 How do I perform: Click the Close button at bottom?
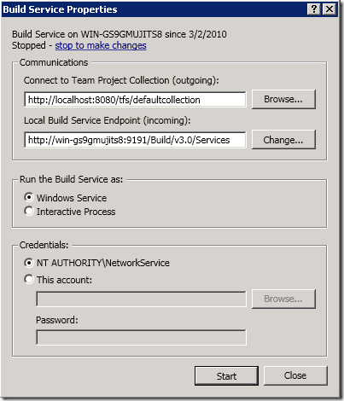295,375
